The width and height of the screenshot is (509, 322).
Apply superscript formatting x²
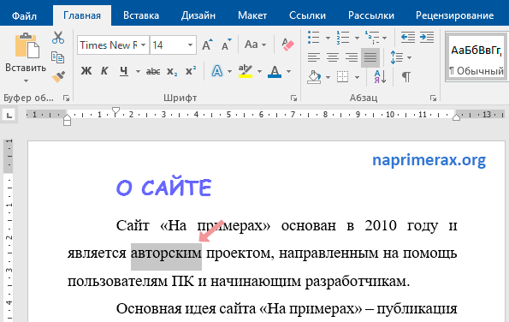coord(191,70)
